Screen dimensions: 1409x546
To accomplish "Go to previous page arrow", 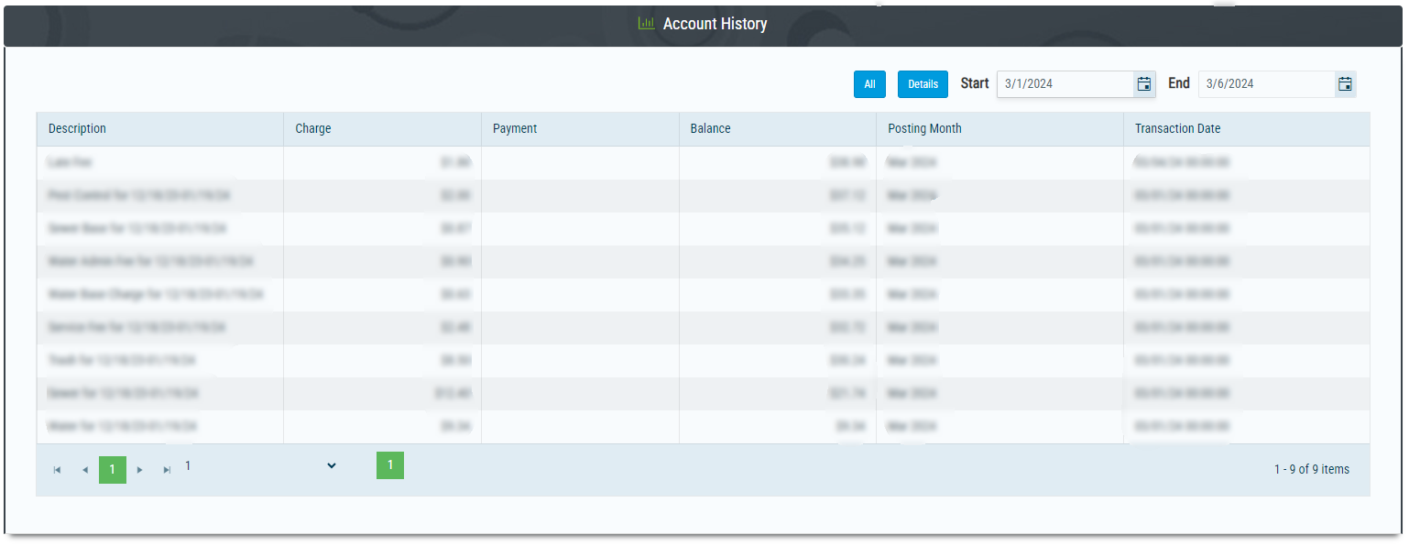I will (84, 469).
